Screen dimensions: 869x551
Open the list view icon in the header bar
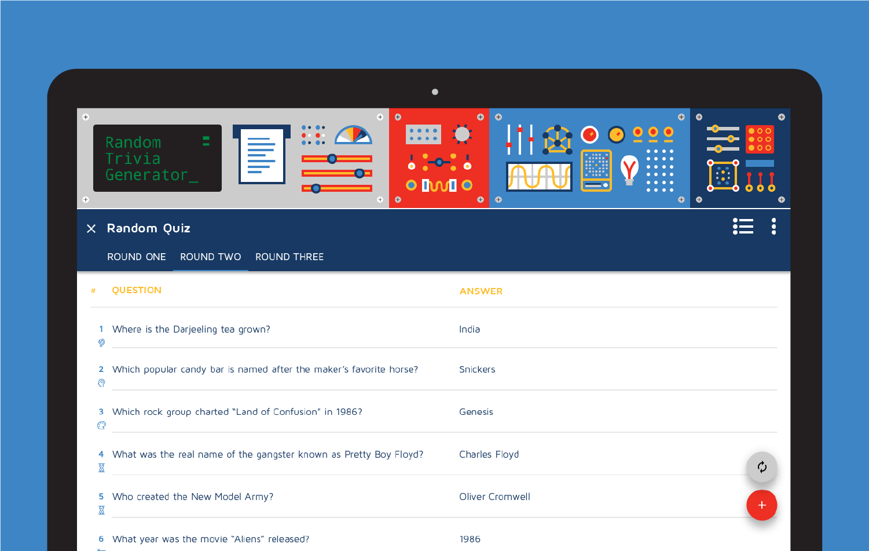[x=743, y=227]
